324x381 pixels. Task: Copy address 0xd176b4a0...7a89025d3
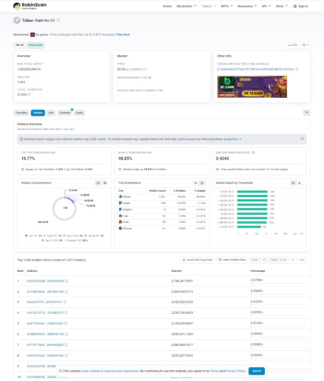tap(66, 324)
